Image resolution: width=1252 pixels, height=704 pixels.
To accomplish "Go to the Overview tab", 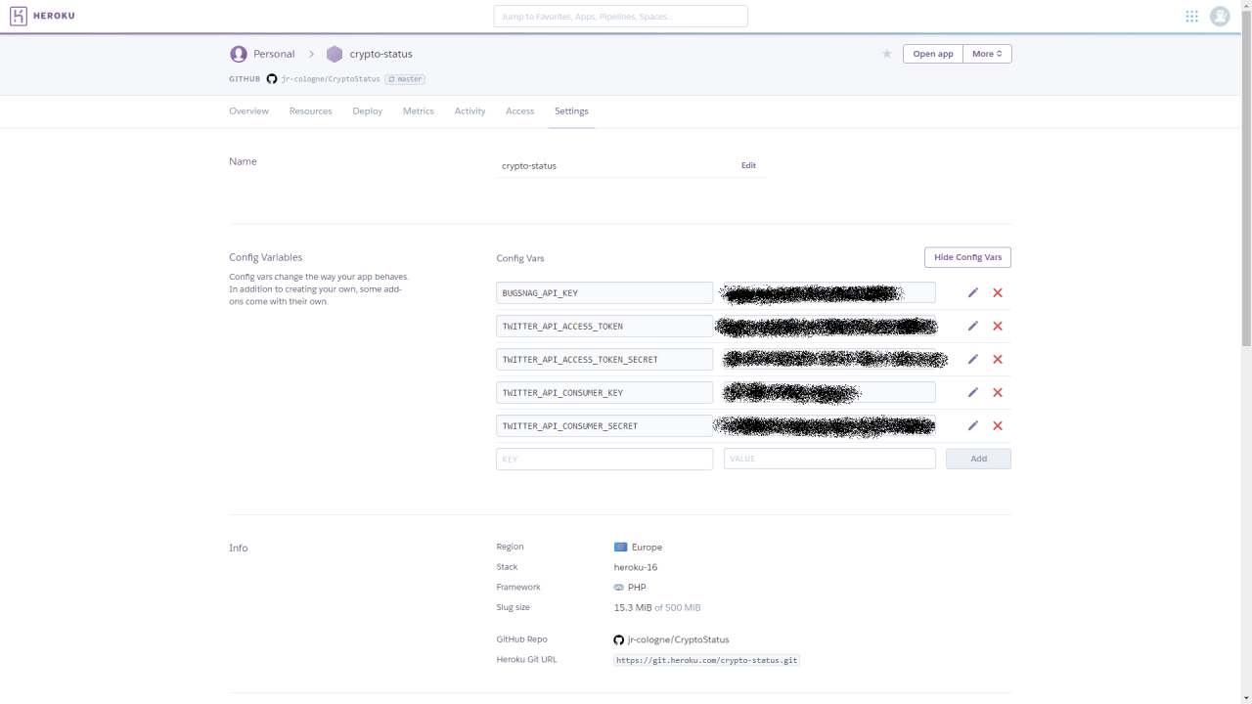I will click(248, 111).
